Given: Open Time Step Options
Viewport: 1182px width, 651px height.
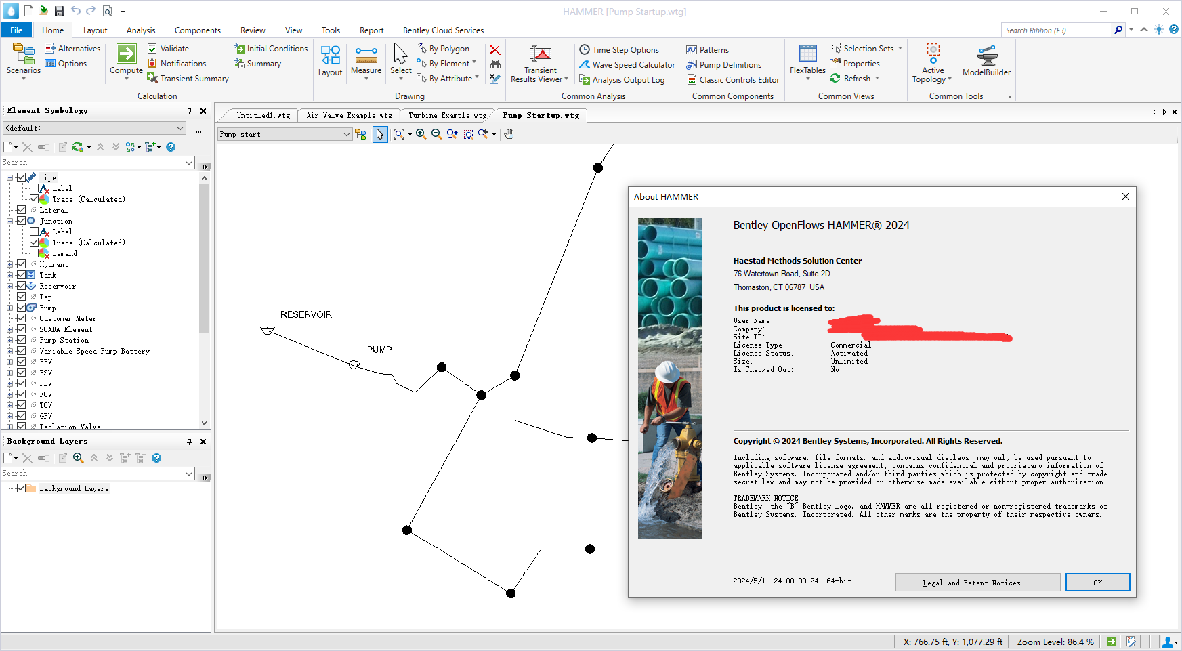Looking at the screenshot, I should tap(619, 50).
